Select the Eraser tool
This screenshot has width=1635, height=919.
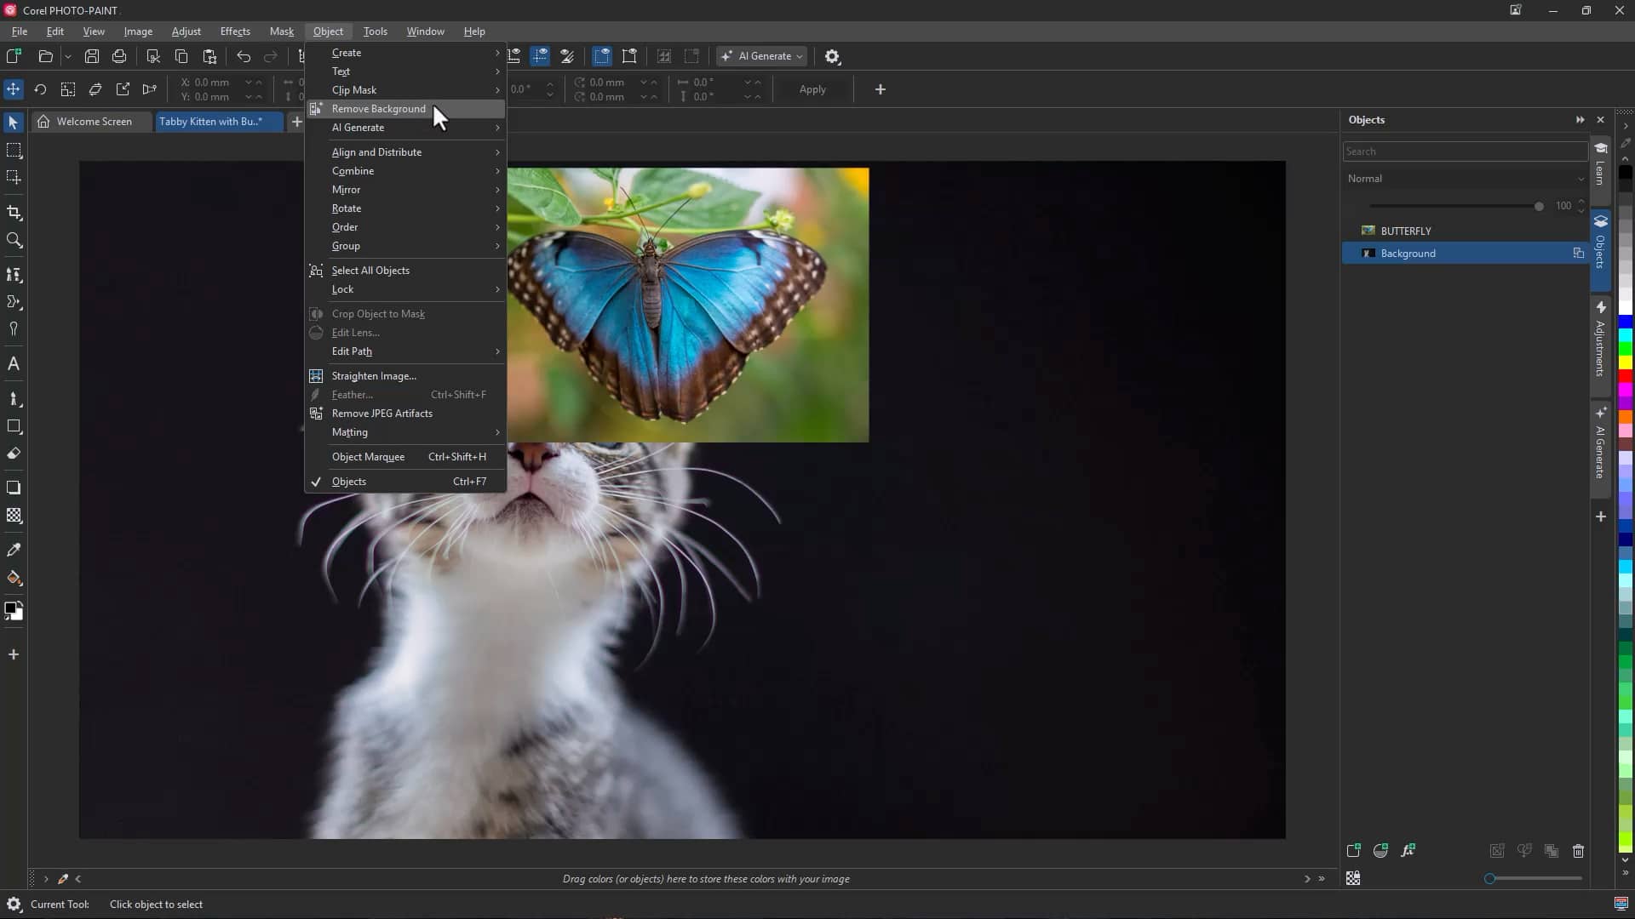click(x=14, y=454)
